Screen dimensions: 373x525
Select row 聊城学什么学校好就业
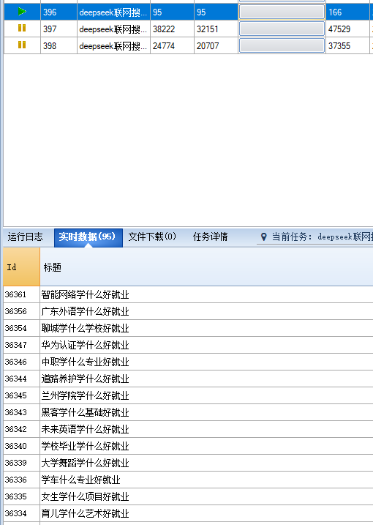click(188, 328)
